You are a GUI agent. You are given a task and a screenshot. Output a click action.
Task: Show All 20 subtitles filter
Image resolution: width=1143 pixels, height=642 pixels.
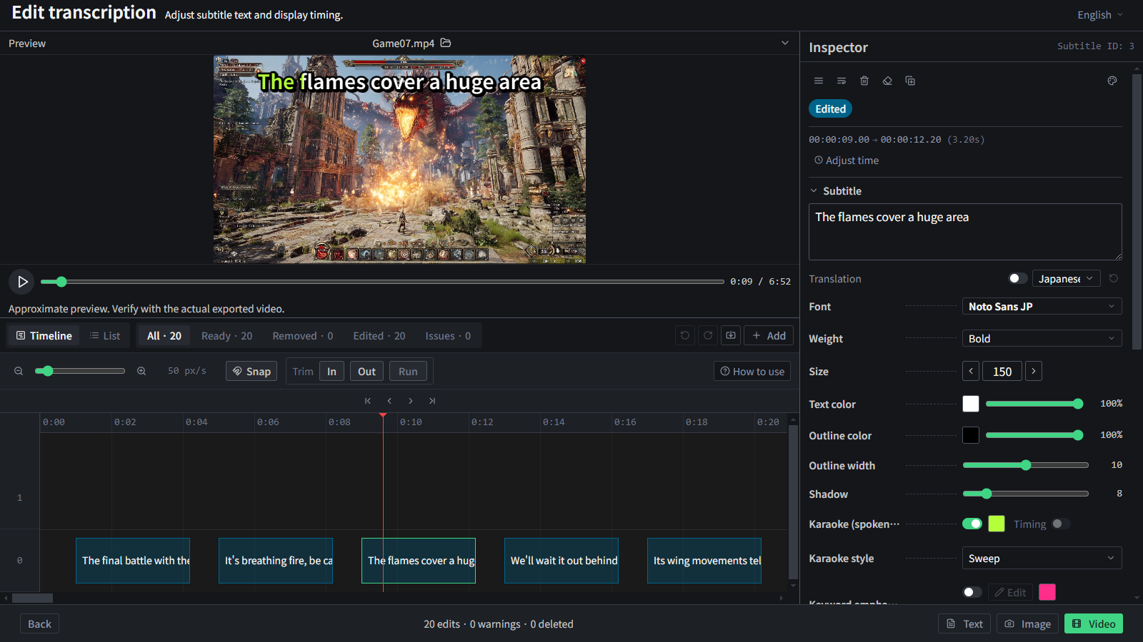(164, 335)
